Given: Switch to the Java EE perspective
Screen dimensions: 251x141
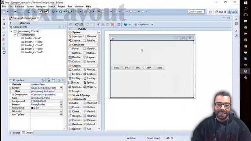Looking at the screenshot, I should pos(220,12).
